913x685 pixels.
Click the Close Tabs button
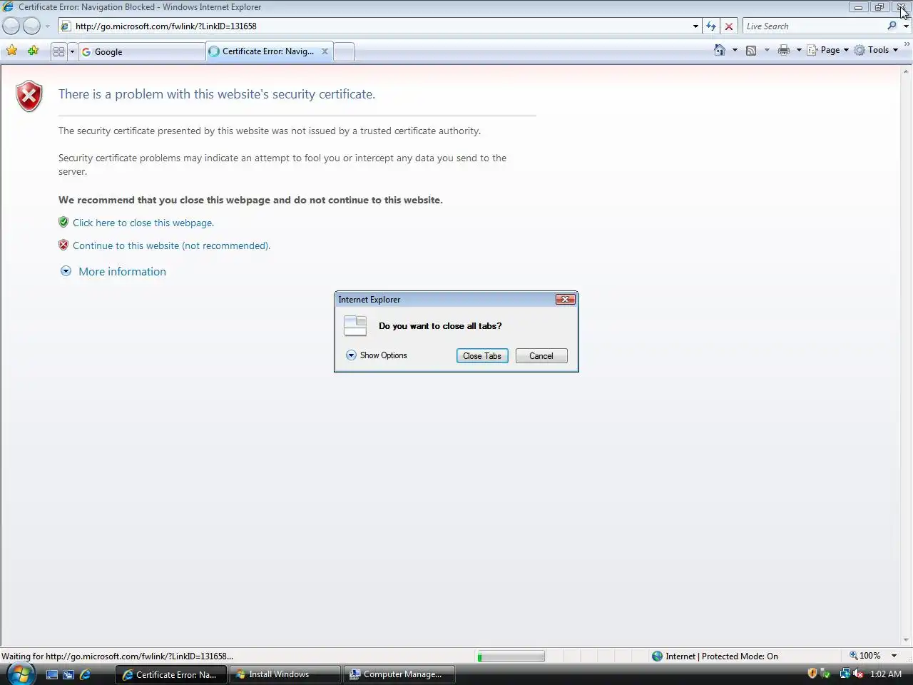(x=482, y=356)
